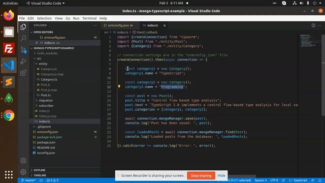Open the Edit menu

[x=30, y=18]
